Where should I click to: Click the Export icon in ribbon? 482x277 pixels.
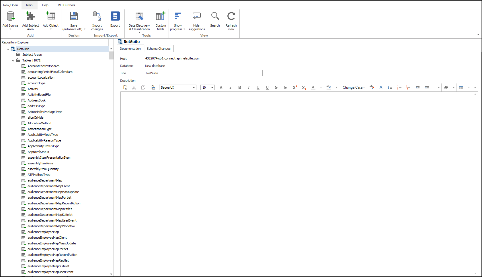click(x=115, y=17)
